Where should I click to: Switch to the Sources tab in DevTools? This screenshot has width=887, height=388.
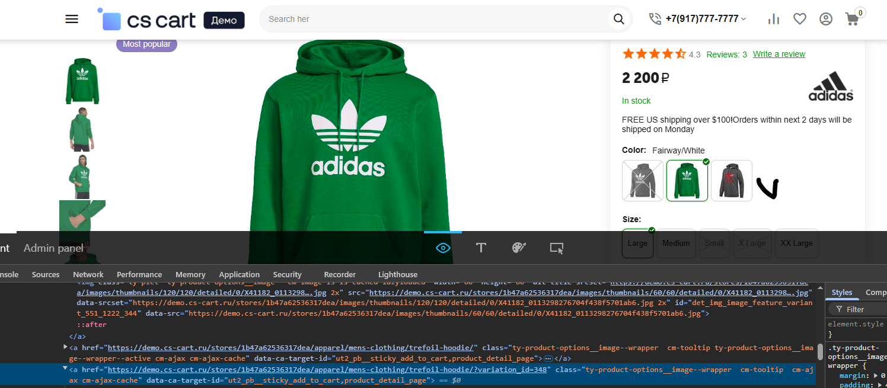46,274
